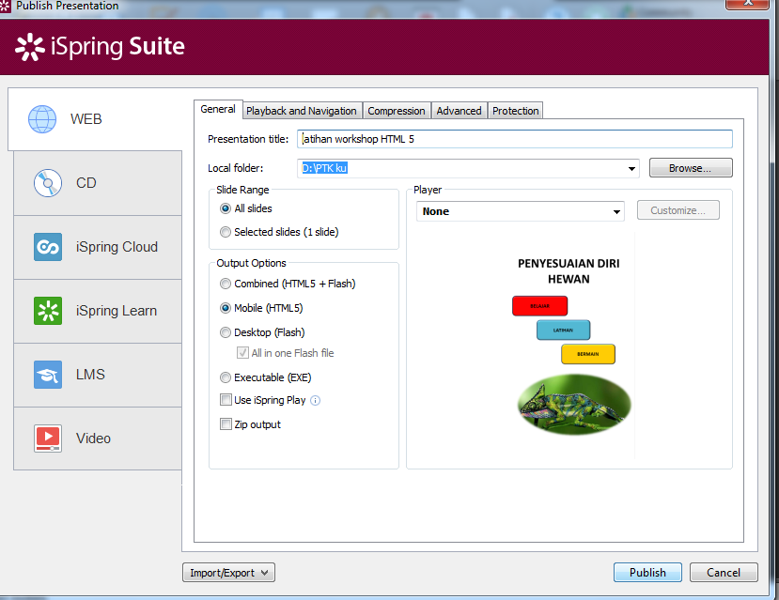
Task: Select Mobile (HTML5) output option
Action: click(226, 308)
